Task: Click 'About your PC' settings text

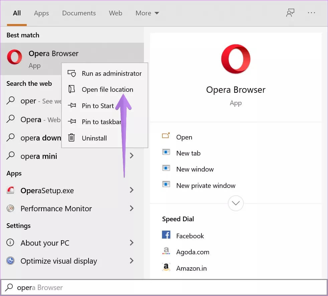Action: click(45, 243)
